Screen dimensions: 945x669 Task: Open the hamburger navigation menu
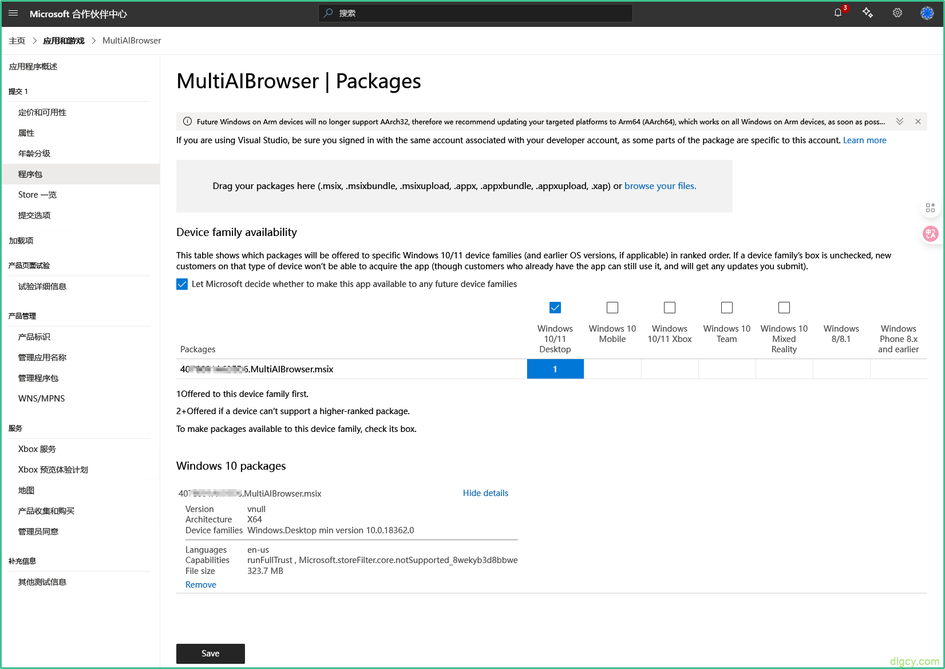pyautogui.click(x=13, y=13)
